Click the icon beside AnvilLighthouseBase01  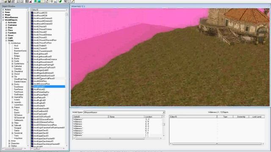pos(32,57)
